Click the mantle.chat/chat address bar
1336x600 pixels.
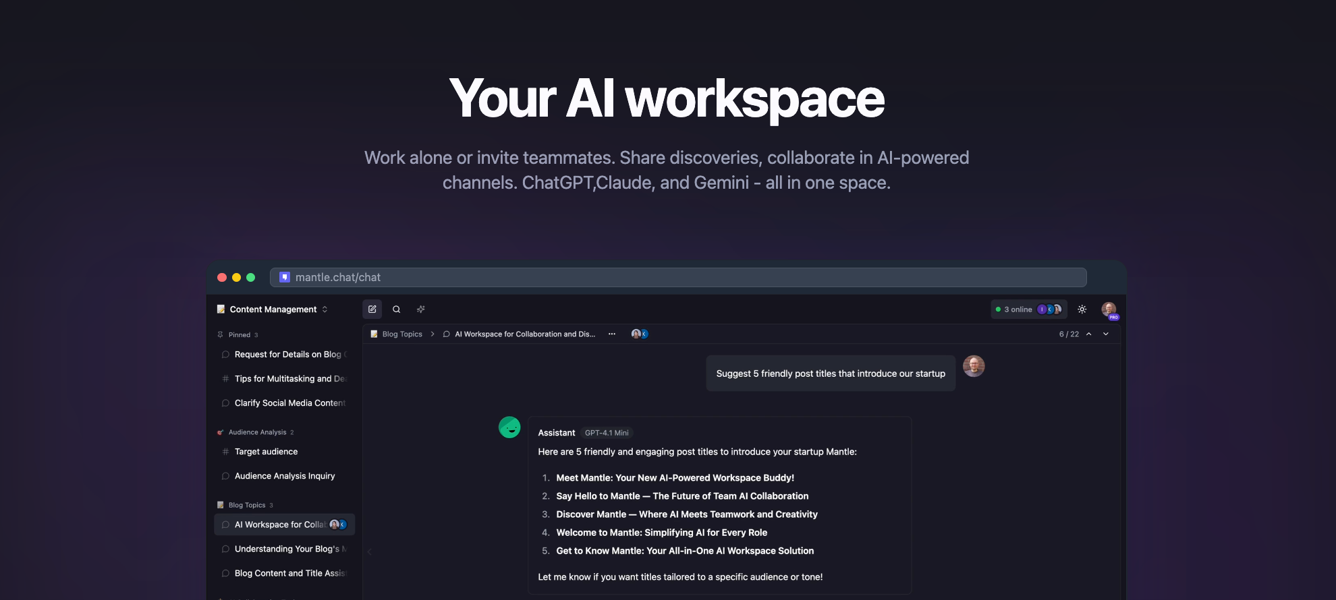[678, 277]
